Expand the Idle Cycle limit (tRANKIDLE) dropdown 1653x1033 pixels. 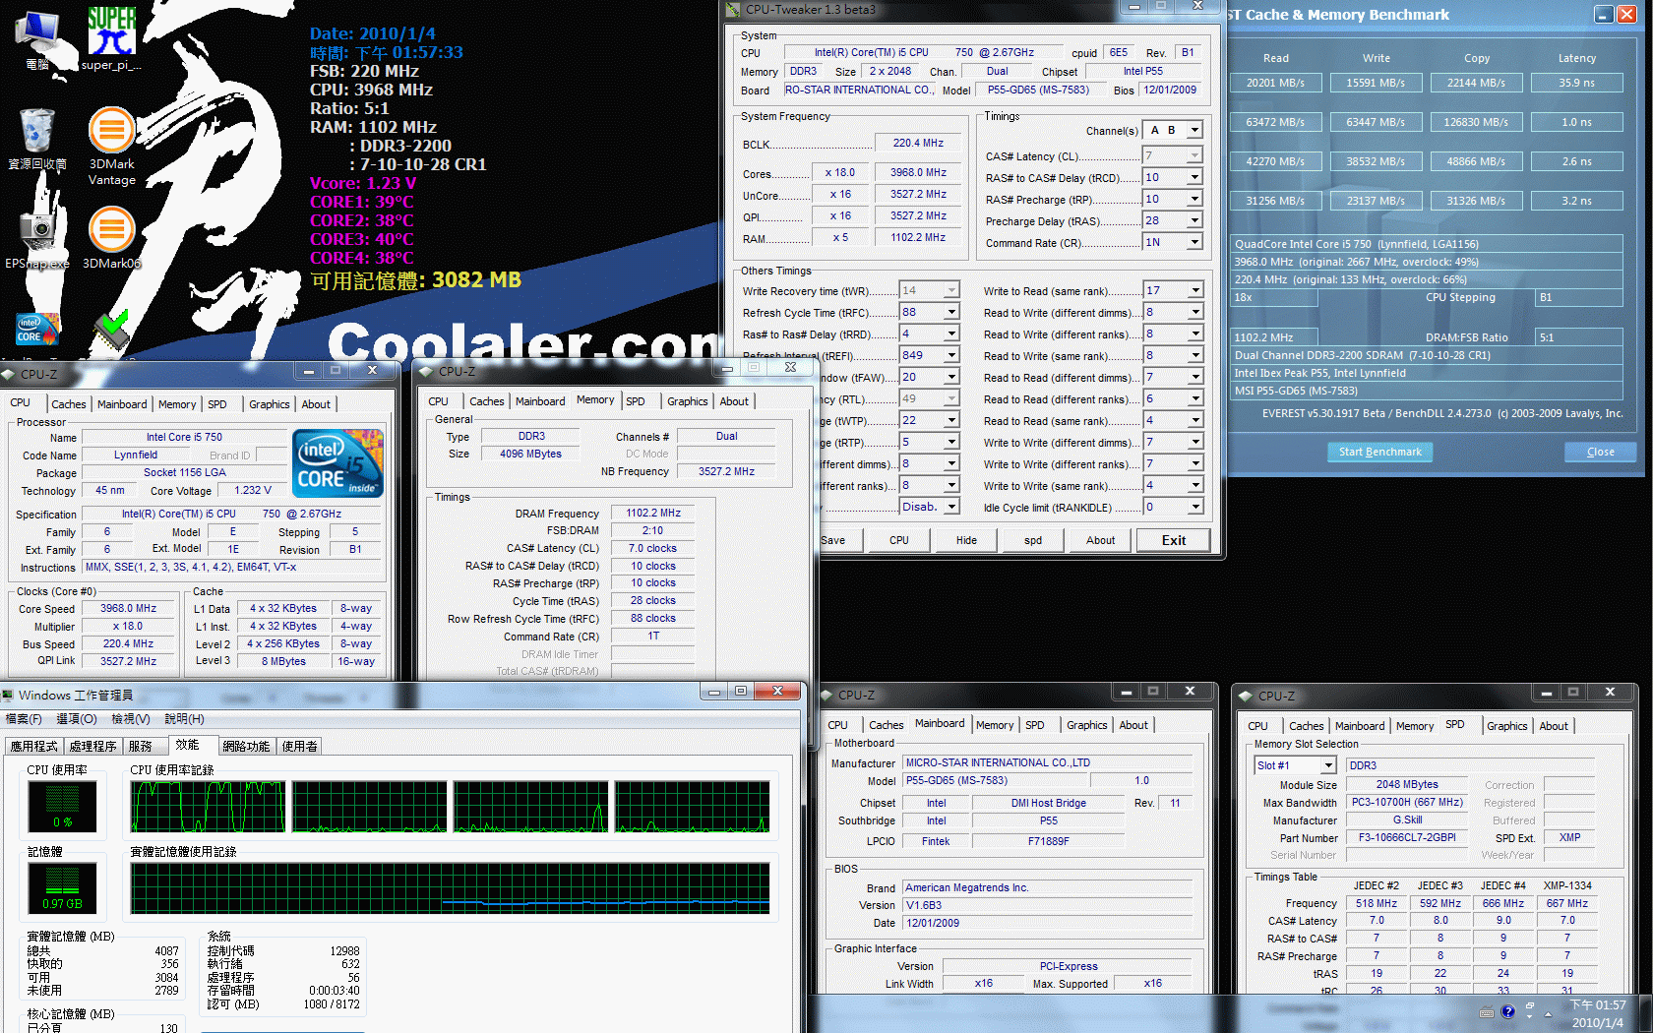(1195, 508)
